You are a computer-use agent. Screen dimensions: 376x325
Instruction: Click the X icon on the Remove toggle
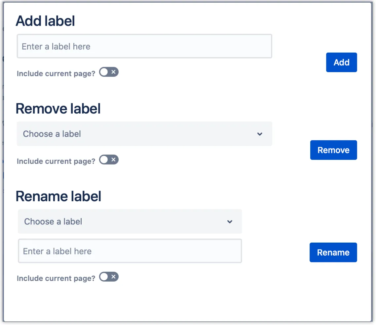pos(113,160)
